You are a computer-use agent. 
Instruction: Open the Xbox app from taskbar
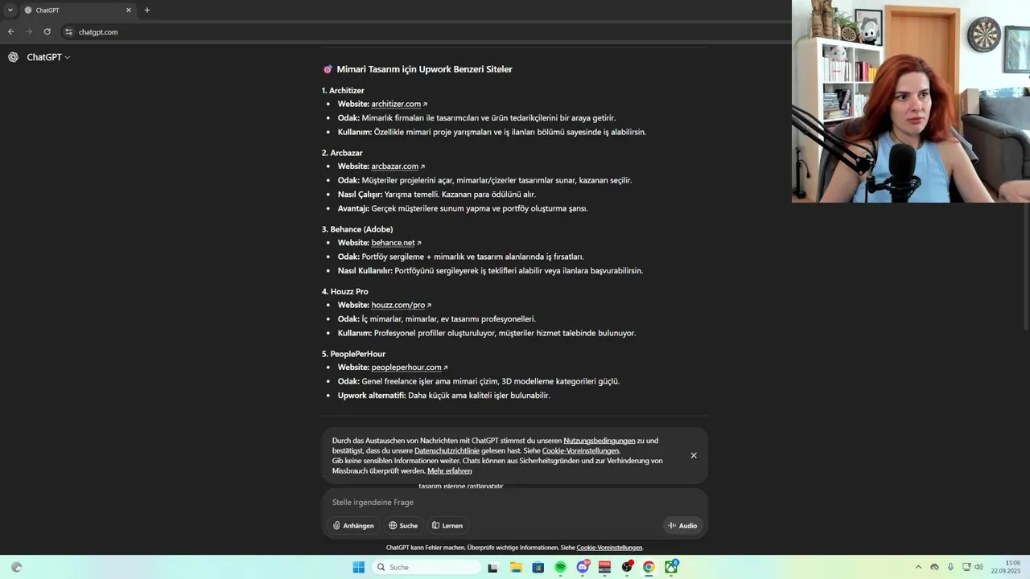671,567
